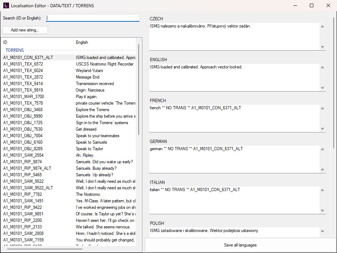Image resolution: width=337 pixels, height=253 pixels.
Task: Select row A1_M0101_SAM_7159
Action: click(x=69, y=240)
